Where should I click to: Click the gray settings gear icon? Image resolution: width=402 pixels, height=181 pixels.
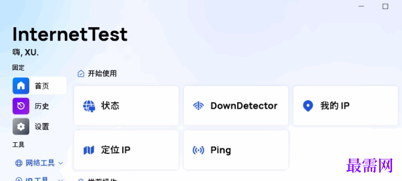pos(21,126)
